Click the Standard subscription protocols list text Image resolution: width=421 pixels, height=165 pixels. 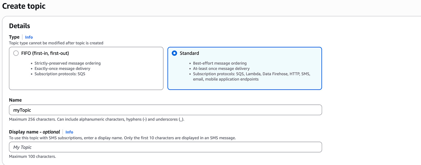tap(251, 74)
